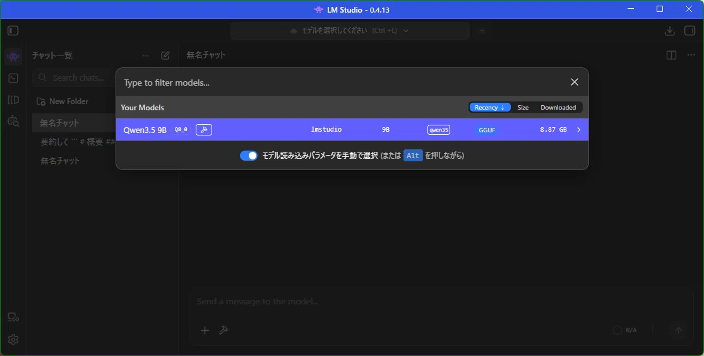704x356 pixels.
Task: Toggle the right settings panel icon
Action: (689, 30)
